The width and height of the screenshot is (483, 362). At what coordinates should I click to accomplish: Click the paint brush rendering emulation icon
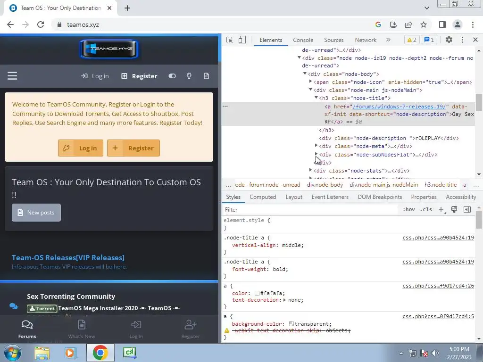(x=454, y=210)
